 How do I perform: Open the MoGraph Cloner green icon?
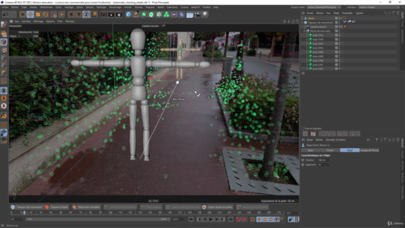166,15
